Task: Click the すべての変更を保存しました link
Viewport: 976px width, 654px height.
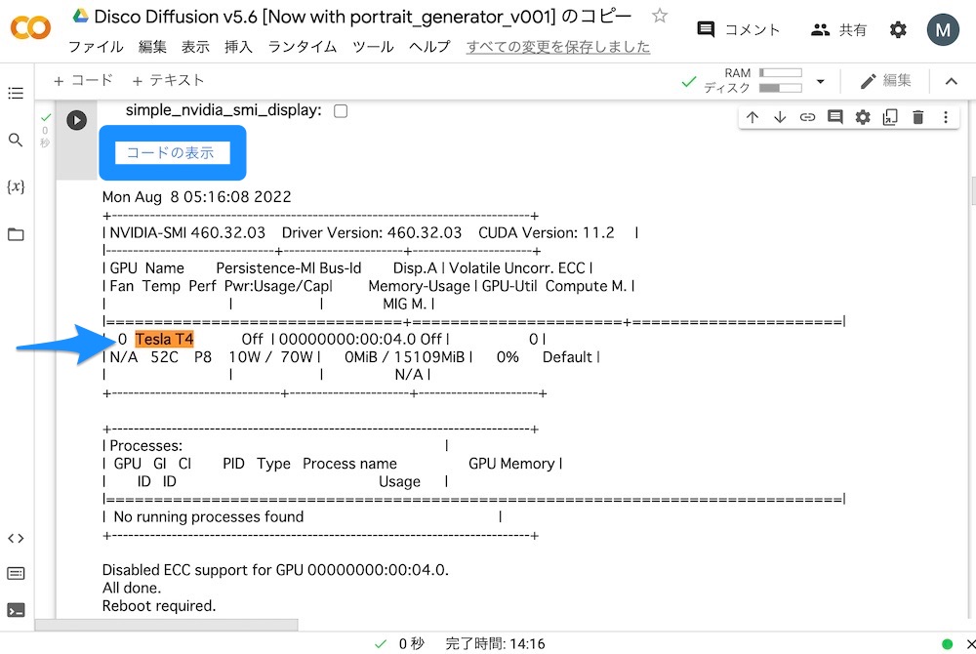Action: tap(558, 47)
